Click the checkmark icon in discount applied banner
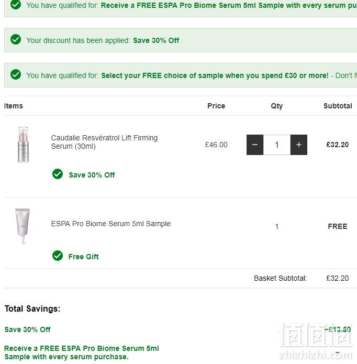Image resolution: width=357 pixels, height=364 pixels. coord(16,39)
